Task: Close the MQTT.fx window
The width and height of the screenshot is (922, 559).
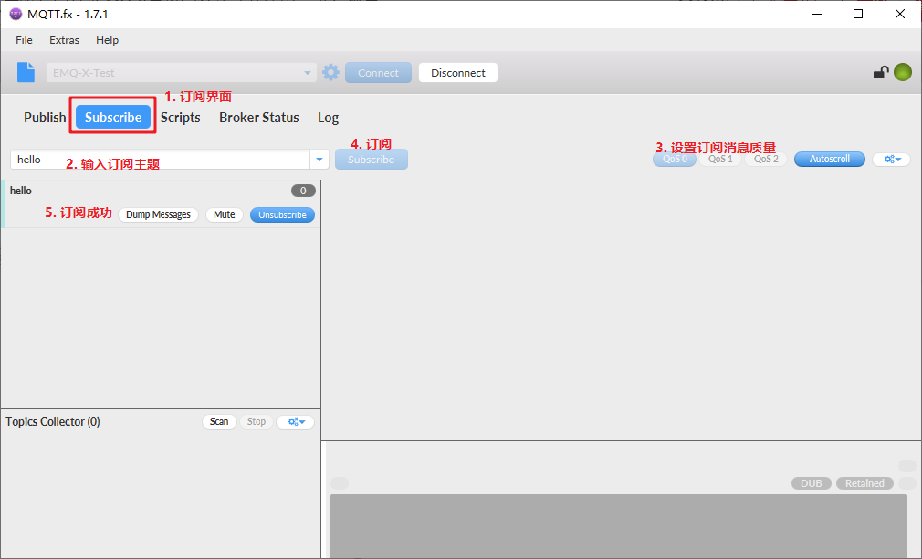Action: click(x=900, y=14)
